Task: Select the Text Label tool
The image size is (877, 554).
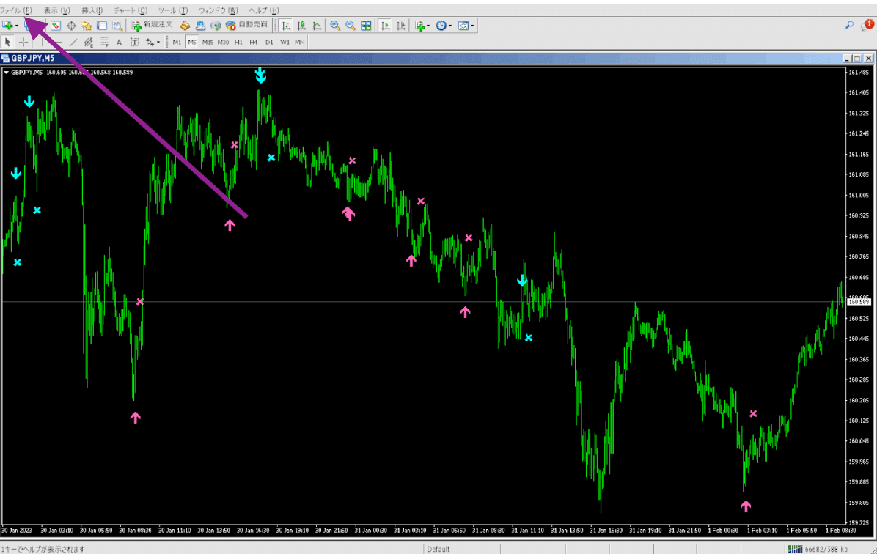Action: [x=134, y=42]
